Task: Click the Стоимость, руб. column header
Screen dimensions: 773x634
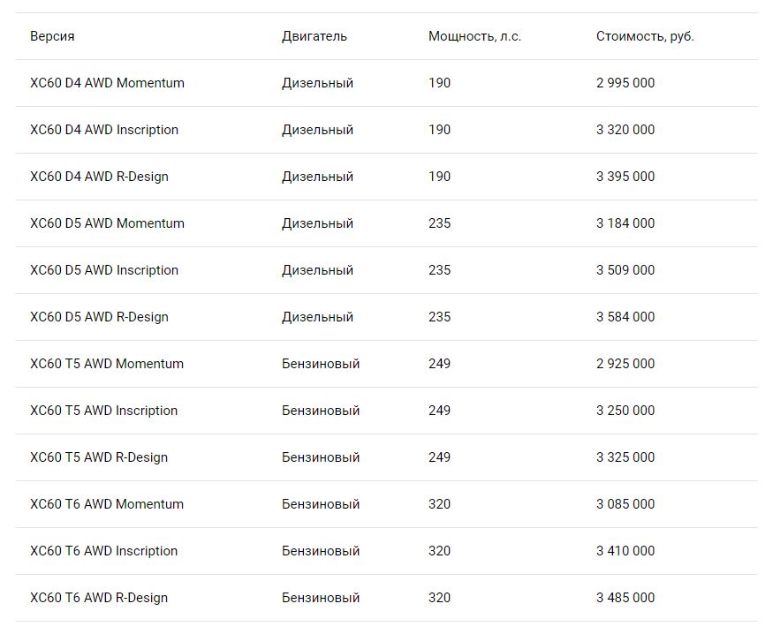Action: [x=645, y=36]
